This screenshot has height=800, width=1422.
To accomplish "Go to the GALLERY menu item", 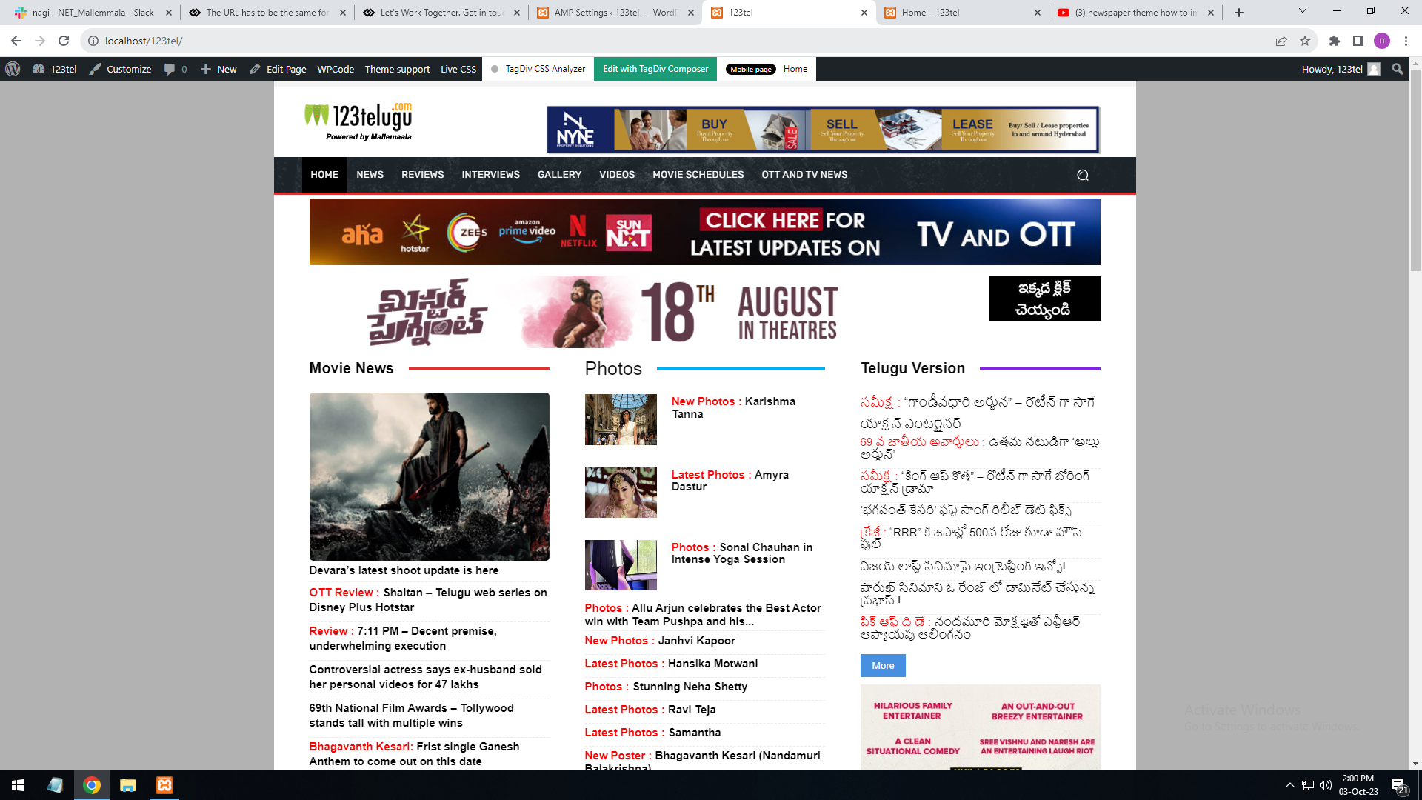I will tap(560, 175).
